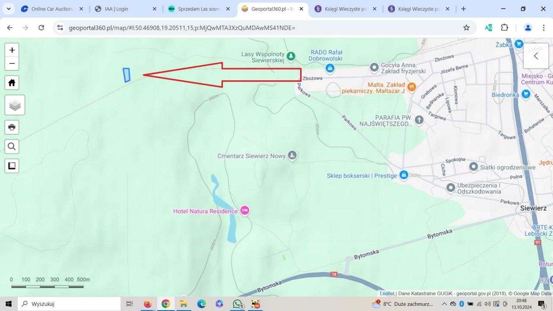Open volume control in system tray
This screenshot has height=311, width=553.
click(487, 304)
